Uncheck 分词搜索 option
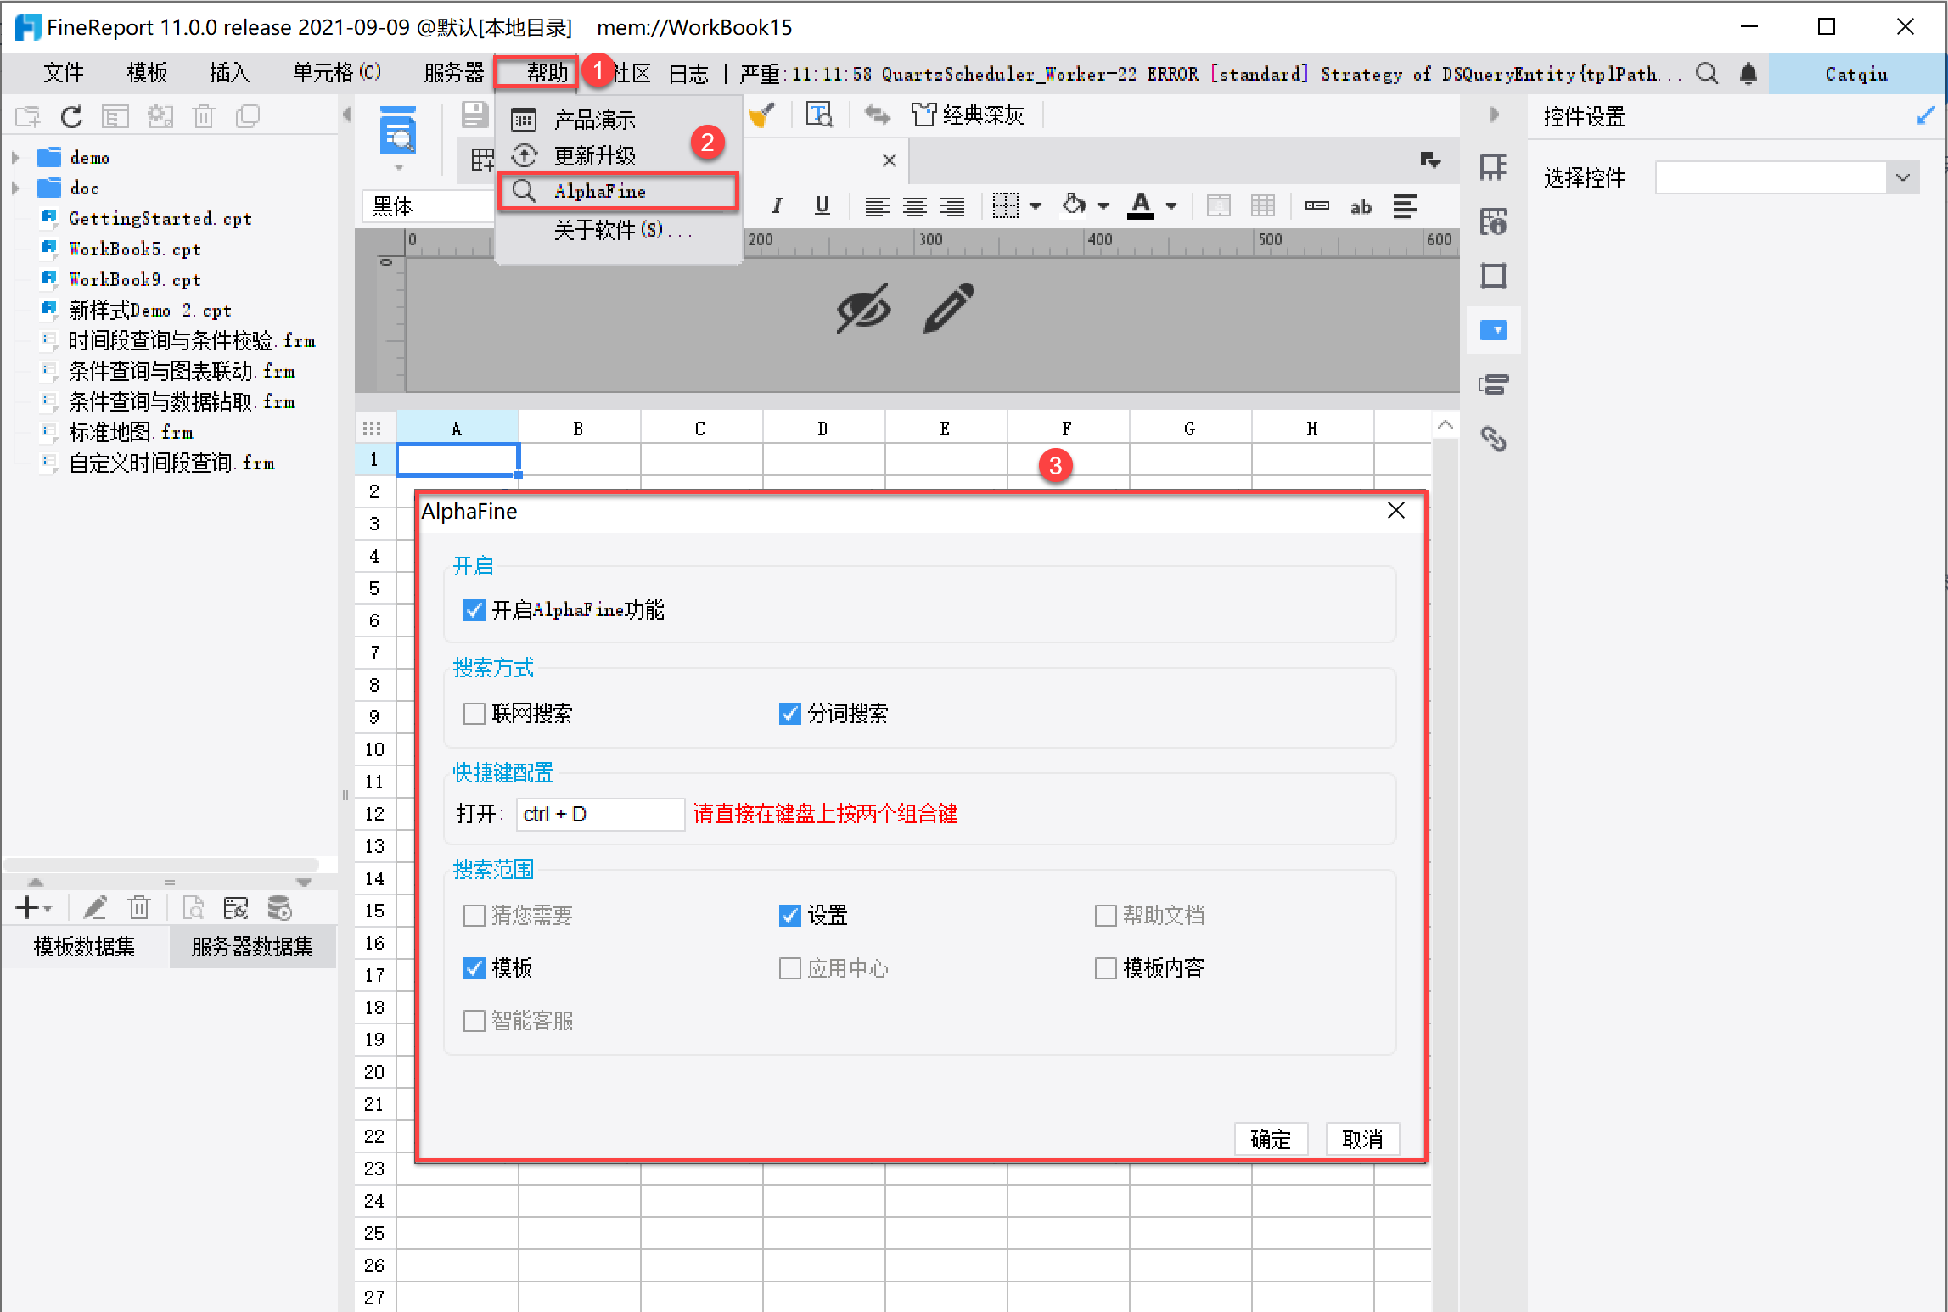The width and height of the screenshot is (1948, 1312). point(789,714)
